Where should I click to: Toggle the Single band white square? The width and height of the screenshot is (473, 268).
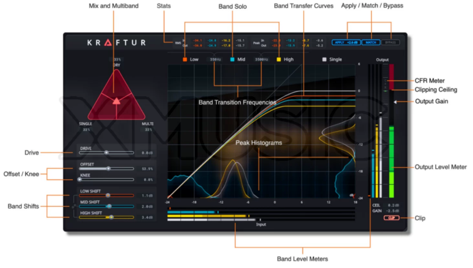coord(324,59)
